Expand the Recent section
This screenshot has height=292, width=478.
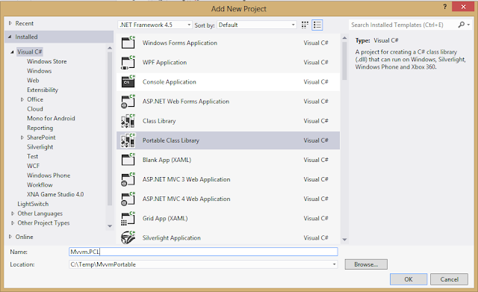click(10, 23)
